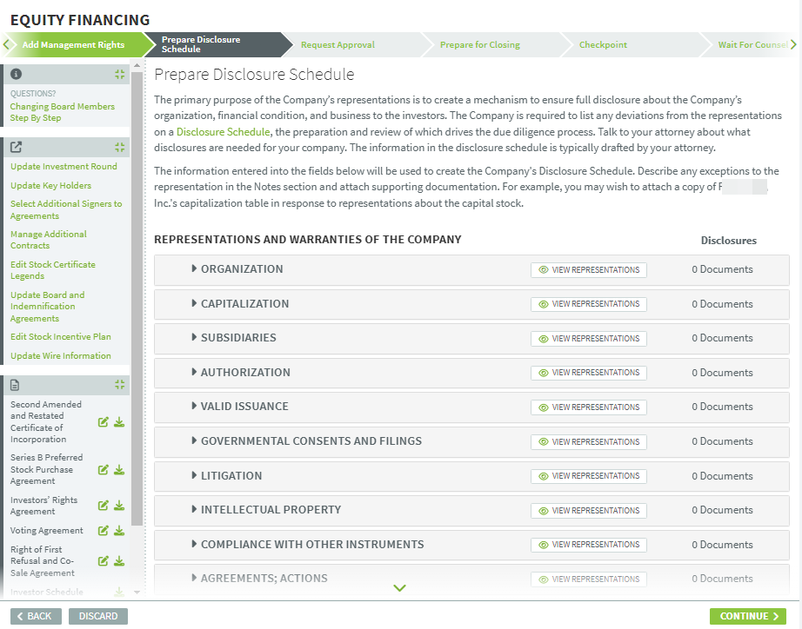
Task: Collapse the update links panel with its shrink icon
Action: click(119, 147)
